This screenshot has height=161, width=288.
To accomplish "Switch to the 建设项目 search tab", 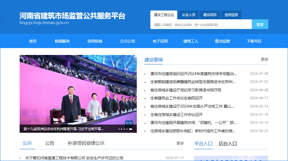I will tap(210, 15).
